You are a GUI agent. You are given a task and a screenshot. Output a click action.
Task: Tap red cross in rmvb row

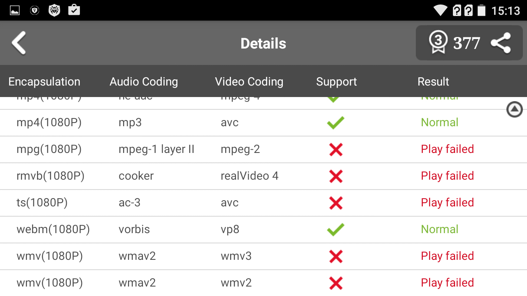tap(336, 176)
